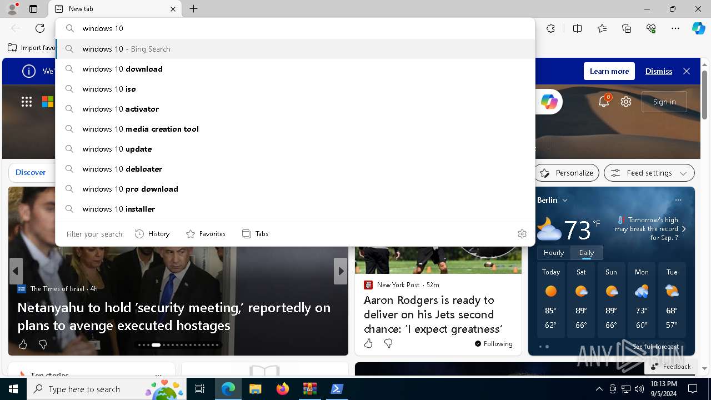Open page settings gear icon
The image size is (711, 400).
pos(626,102)
